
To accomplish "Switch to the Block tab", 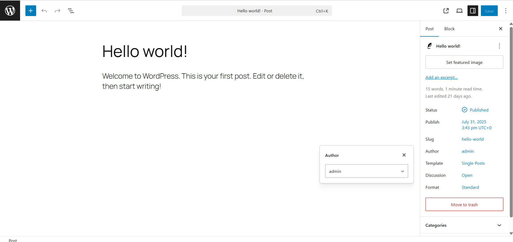I will coord(449,29).
